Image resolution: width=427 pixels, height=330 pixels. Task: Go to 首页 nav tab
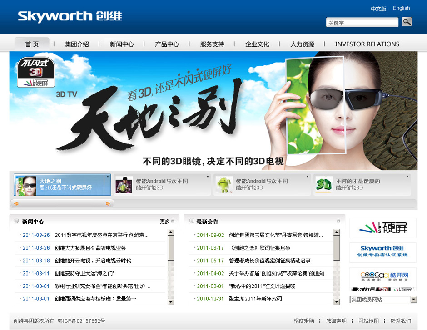32,44
